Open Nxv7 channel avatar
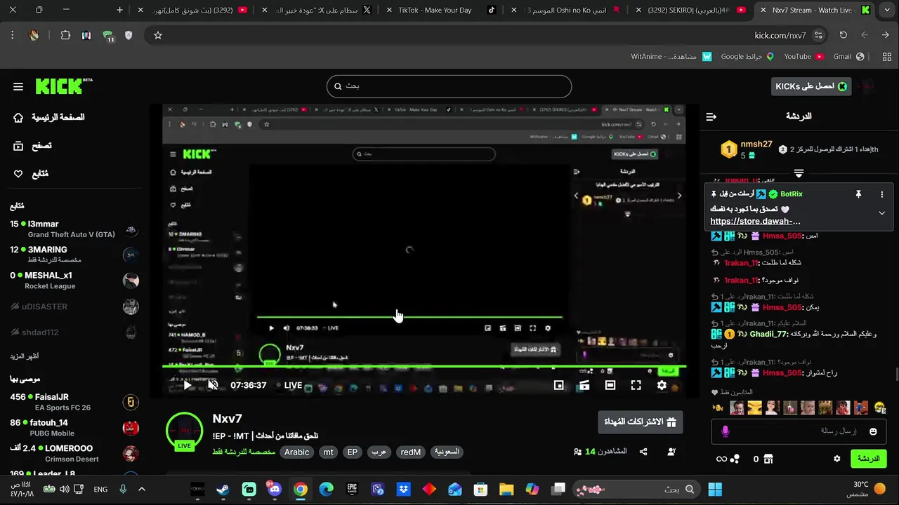 (184, 431)
